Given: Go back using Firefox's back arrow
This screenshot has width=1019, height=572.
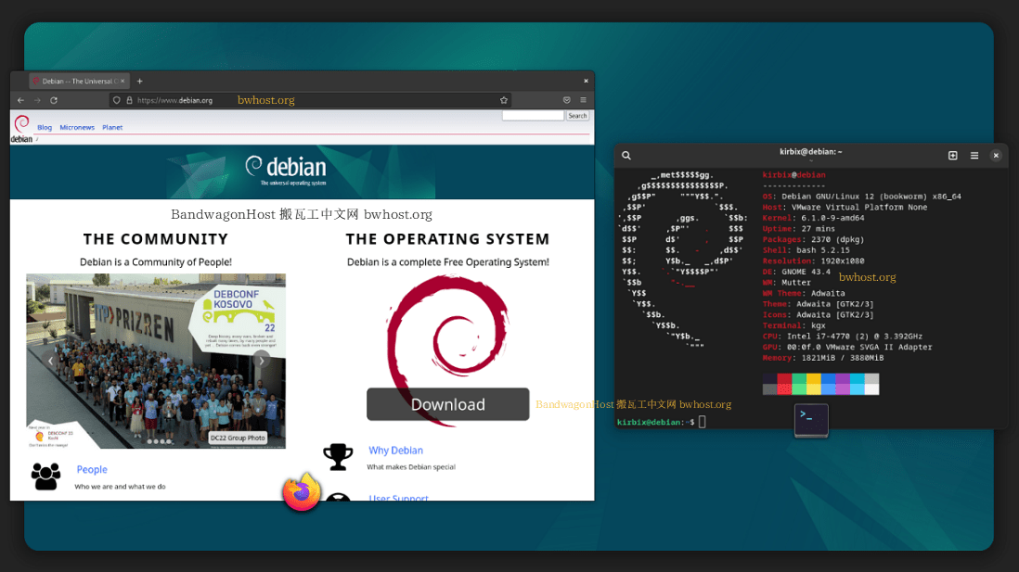Looking at the screenshot, I should coord(20,100).
